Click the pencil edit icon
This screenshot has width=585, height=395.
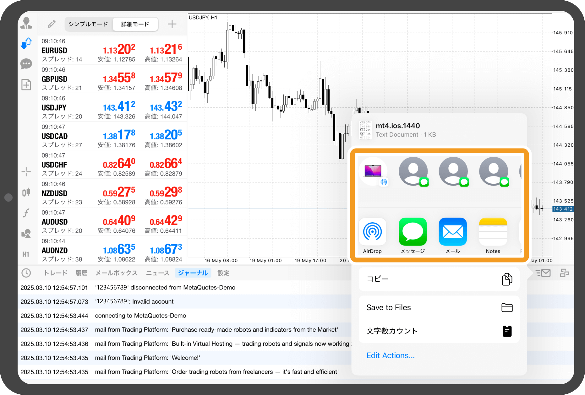click(52, 24)
